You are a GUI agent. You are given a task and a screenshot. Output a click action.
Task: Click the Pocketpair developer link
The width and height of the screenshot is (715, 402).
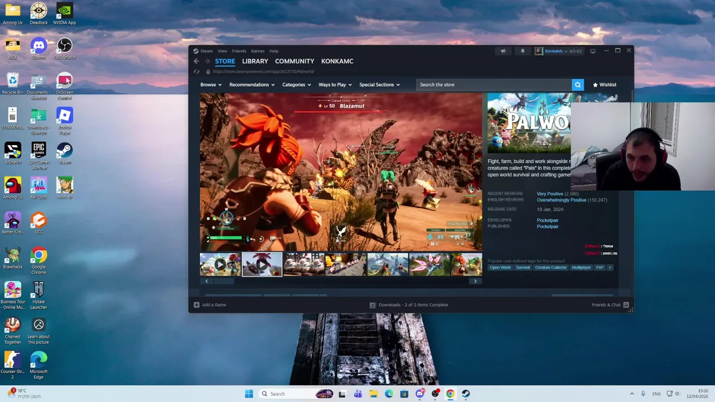tap(547, 221)
